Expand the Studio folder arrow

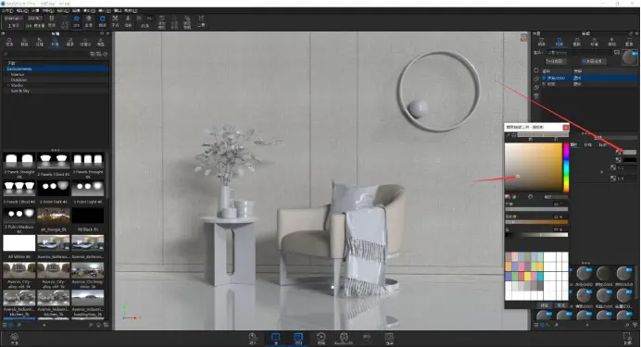pos(8,85)
